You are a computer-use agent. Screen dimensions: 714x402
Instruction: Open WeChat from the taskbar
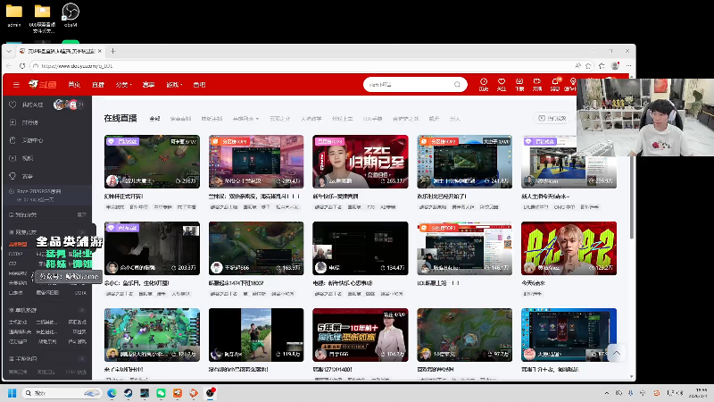click(x=161, y=393)
